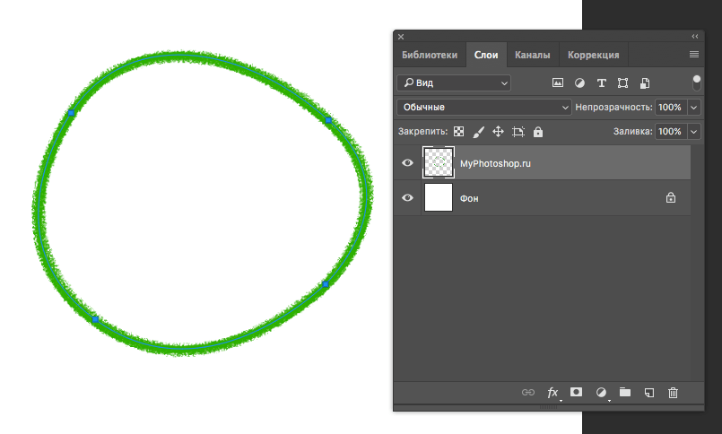Toggle the layer filtering switch

697,82
